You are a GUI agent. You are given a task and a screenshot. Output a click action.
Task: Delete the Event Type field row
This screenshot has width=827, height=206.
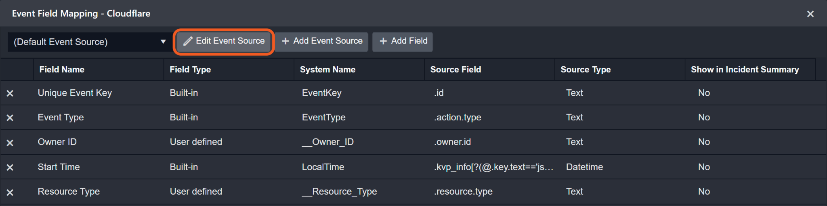tap(10, 118)
